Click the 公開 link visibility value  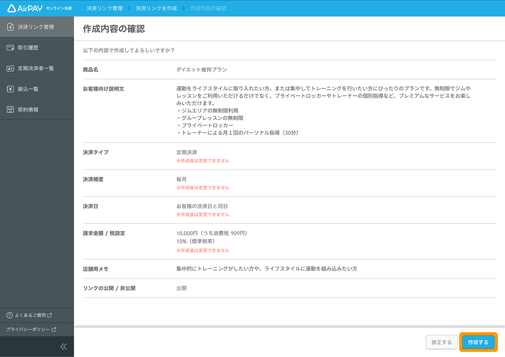[x=181, y=288]
